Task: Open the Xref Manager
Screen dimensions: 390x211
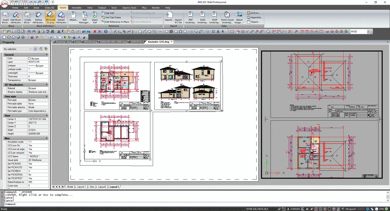Action: [85, 17]
